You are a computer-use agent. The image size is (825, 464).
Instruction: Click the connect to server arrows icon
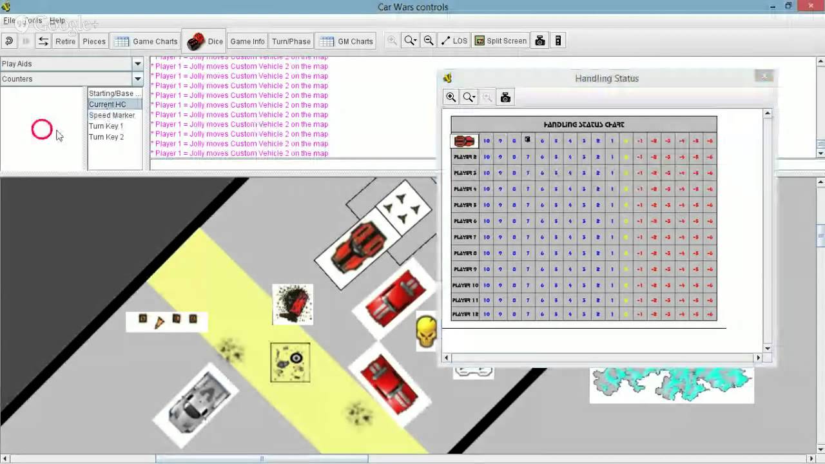43,41
